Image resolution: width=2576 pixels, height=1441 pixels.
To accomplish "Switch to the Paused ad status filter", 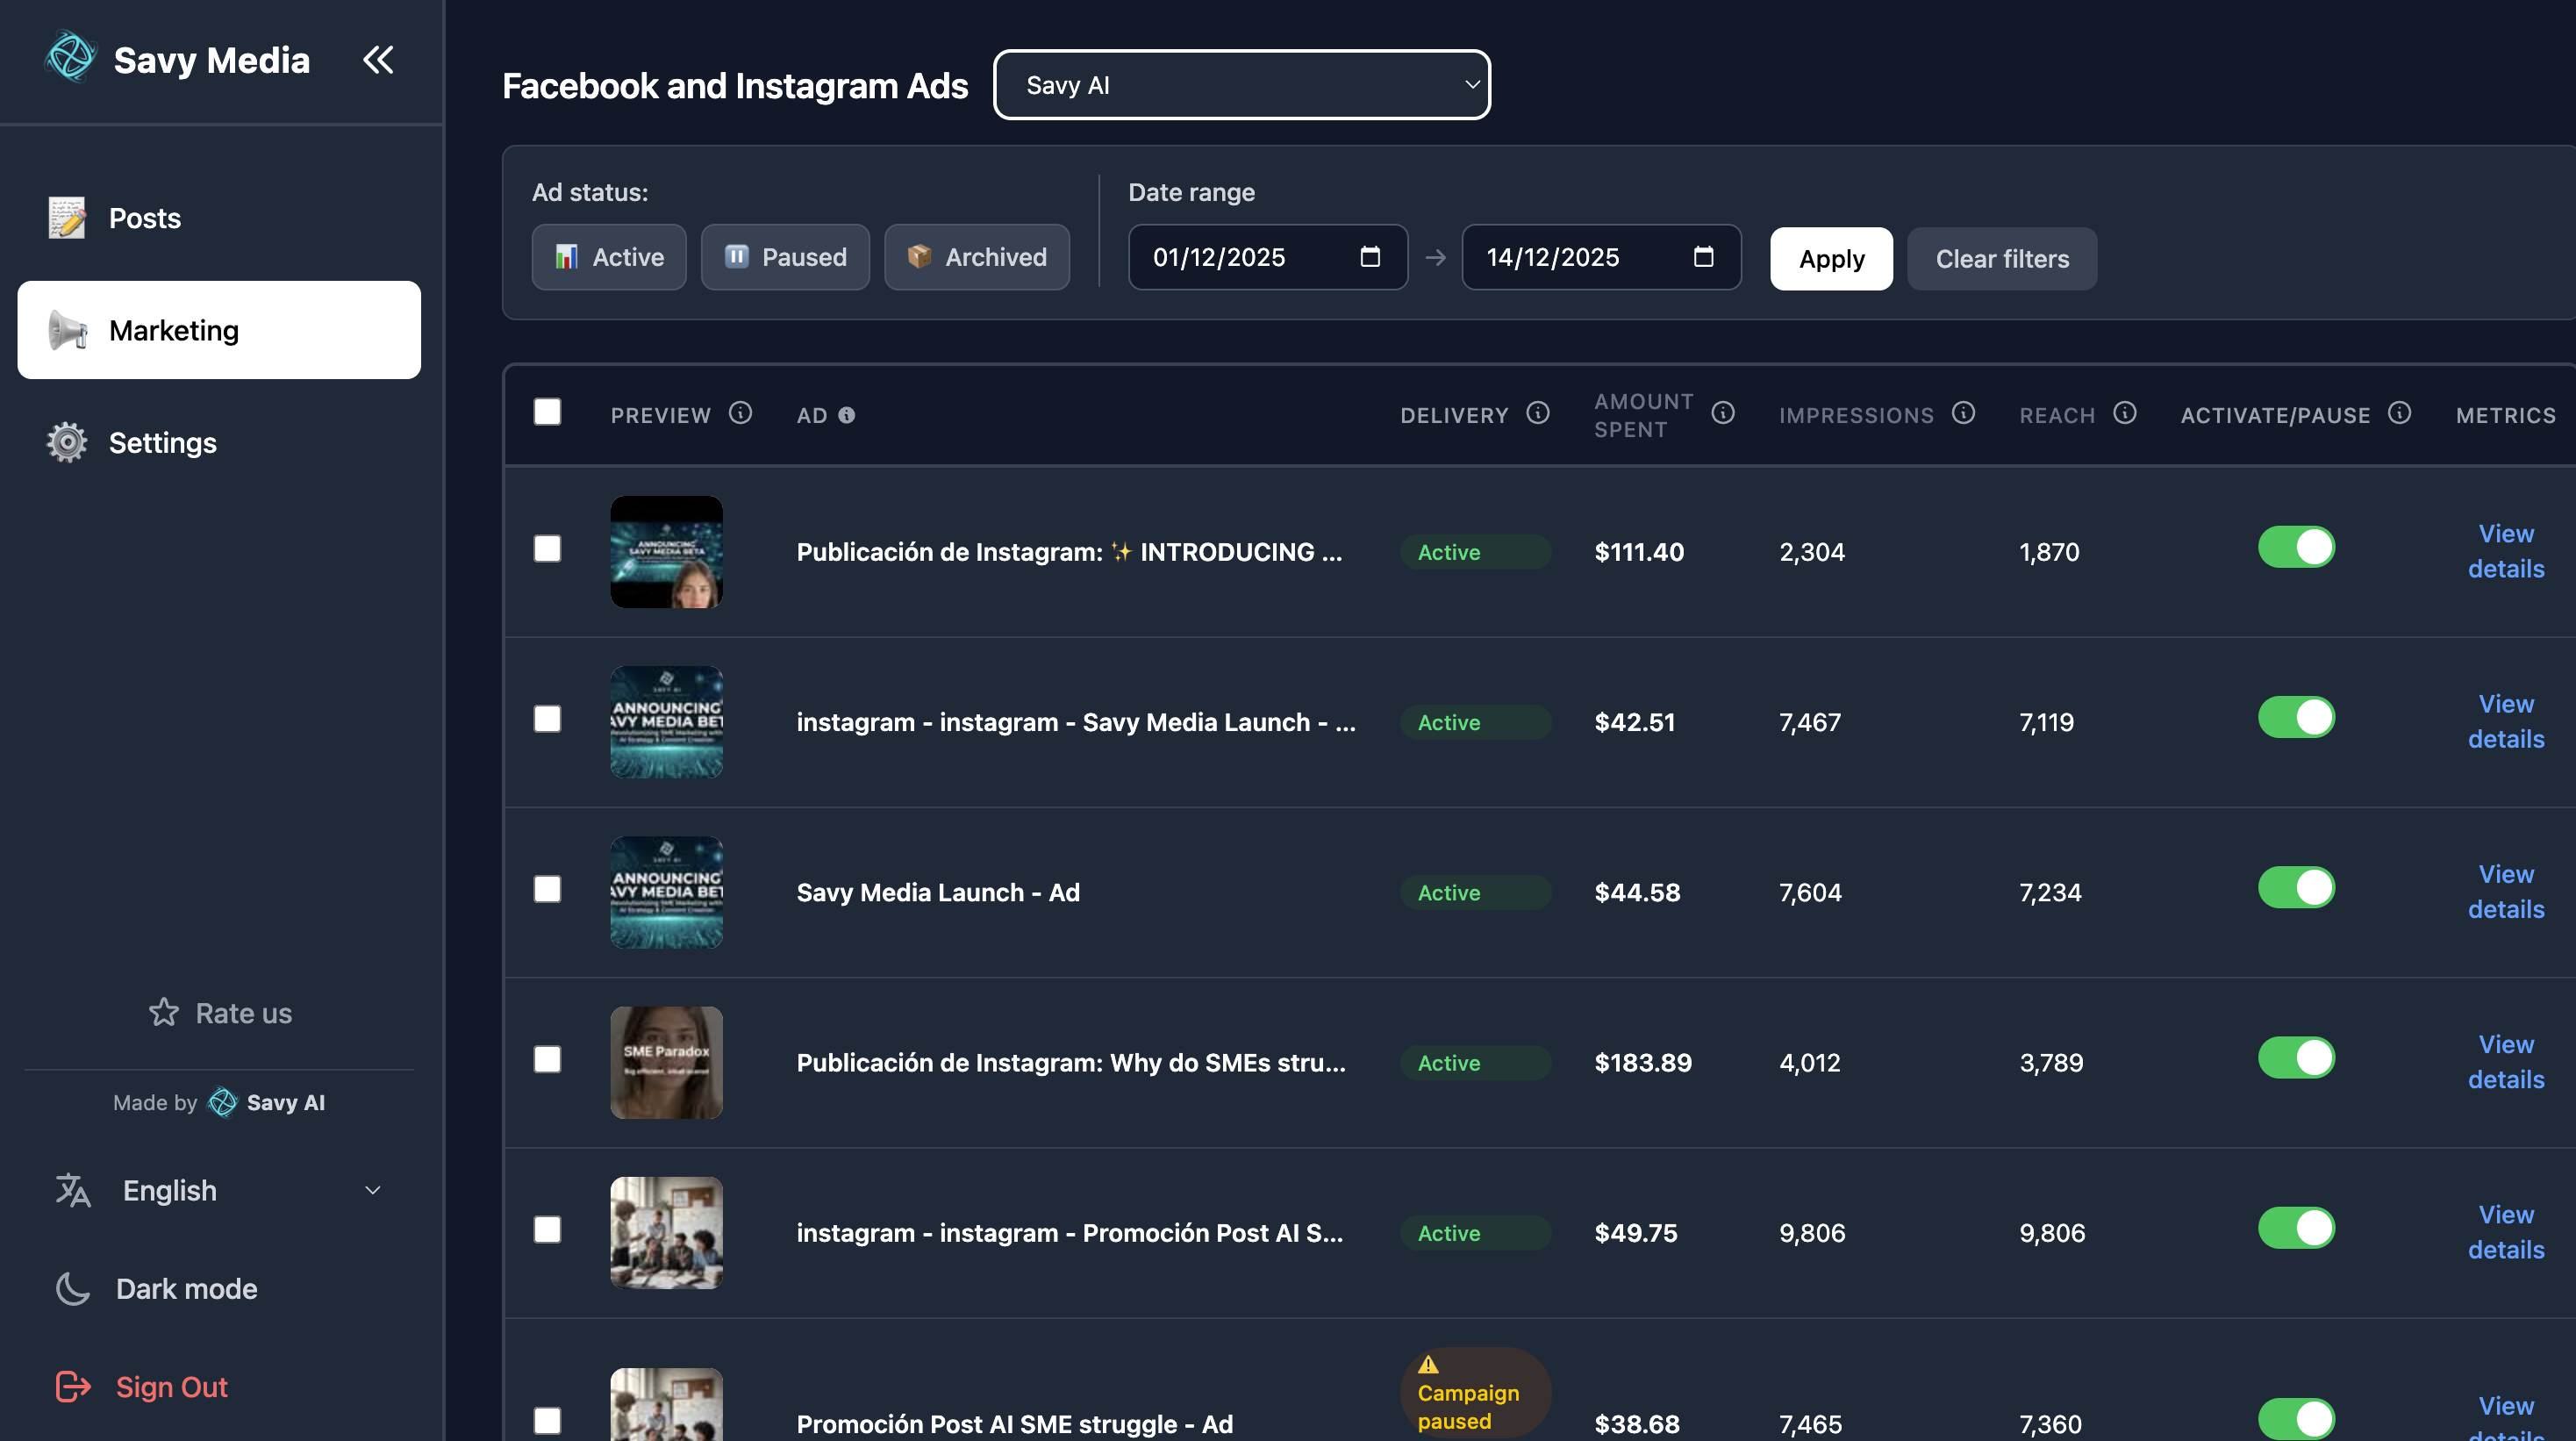I will 785,257.
